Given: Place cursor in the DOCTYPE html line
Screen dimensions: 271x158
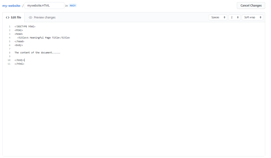Looking at the screenshot, I should (x=25, y=26).
